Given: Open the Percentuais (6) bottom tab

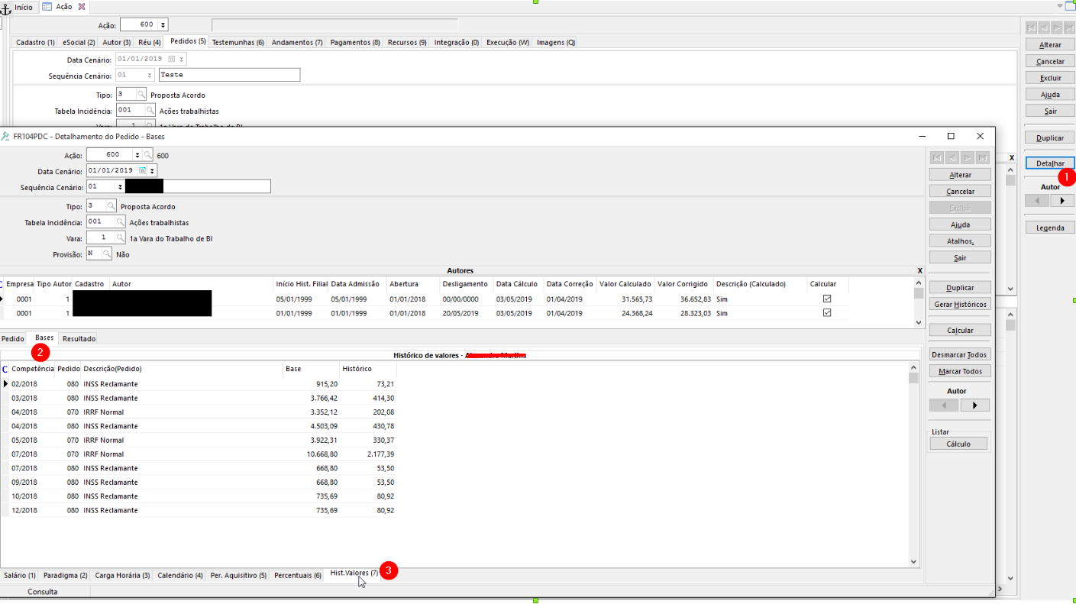Looking at the screenshot, I should point(297,575).
